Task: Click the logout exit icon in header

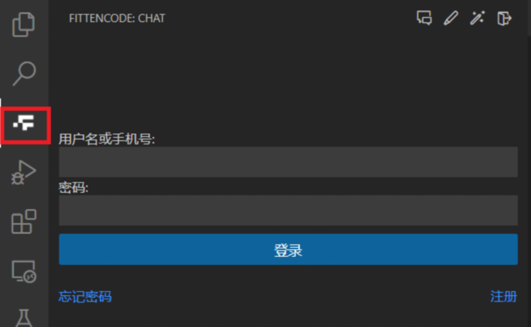Action: (504, 18)
